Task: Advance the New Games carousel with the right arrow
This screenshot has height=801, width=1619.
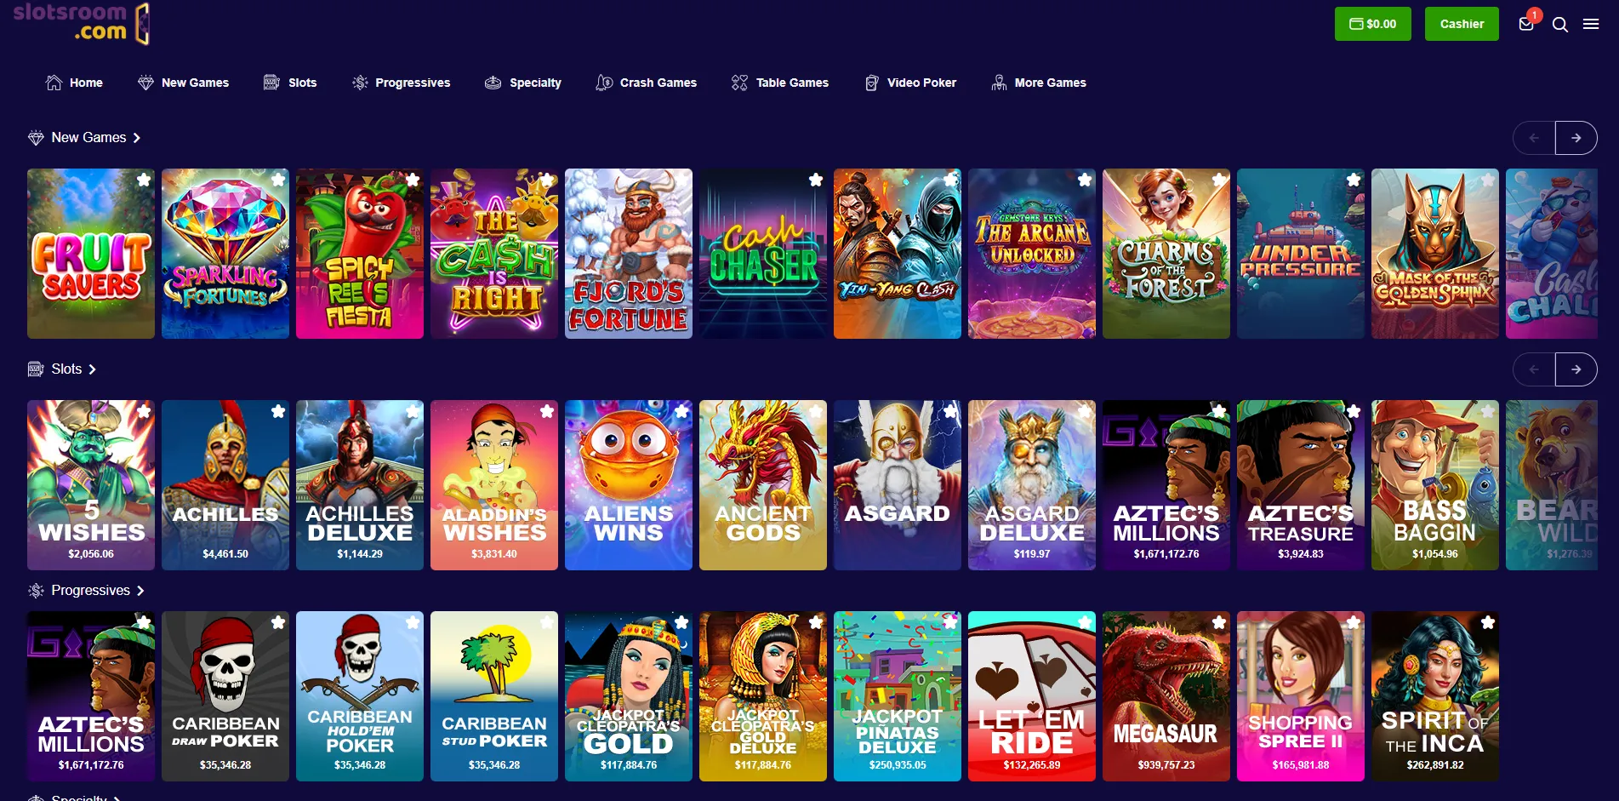Action: pyautogui.click(x=1576, y=137)
